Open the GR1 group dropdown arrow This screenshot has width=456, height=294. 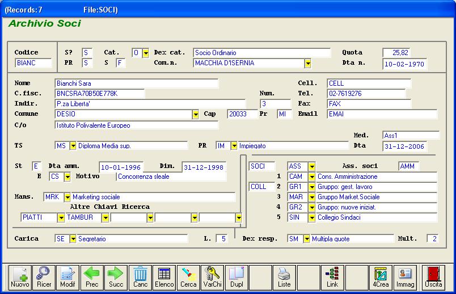point(312,187)
